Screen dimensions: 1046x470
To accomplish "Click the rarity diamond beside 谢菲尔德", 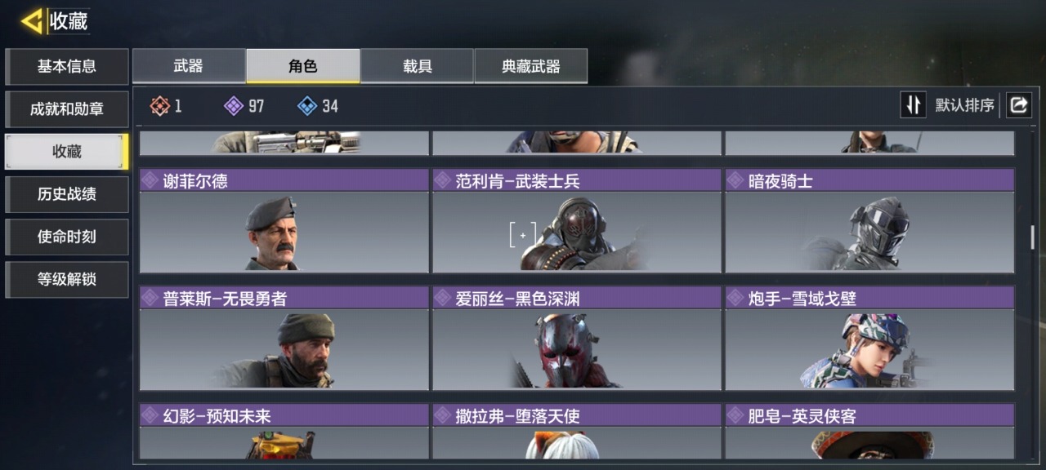I will [x=150, y=180].
